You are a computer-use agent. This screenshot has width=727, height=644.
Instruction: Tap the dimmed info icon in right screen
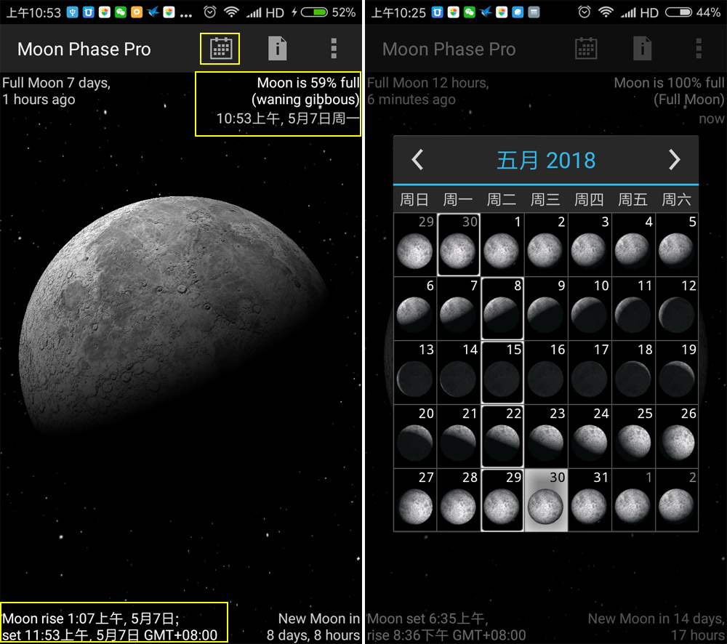click(x=642, y=48)
